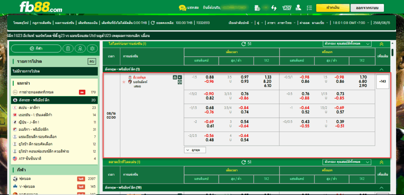
Task: Play live stream icon for Liverpool game
Action: (x=180, y=77)
